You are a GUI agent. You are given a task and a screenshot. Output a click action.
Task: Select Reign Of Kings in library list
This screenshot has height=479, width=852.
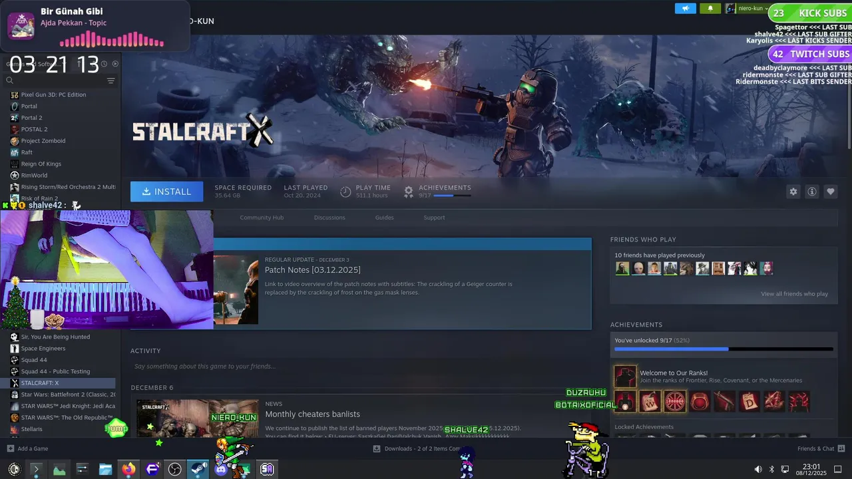tap(41, 164)
